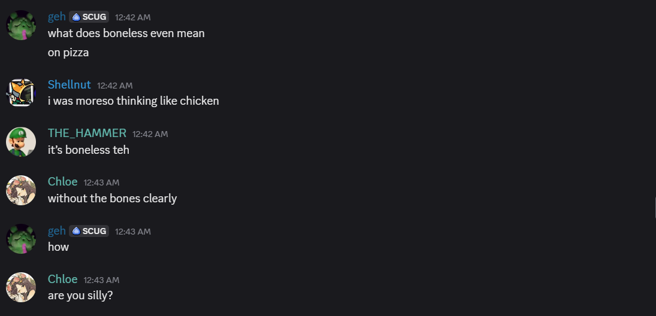Click THE_HAMMER's Luigi avatar

point(21,142)
